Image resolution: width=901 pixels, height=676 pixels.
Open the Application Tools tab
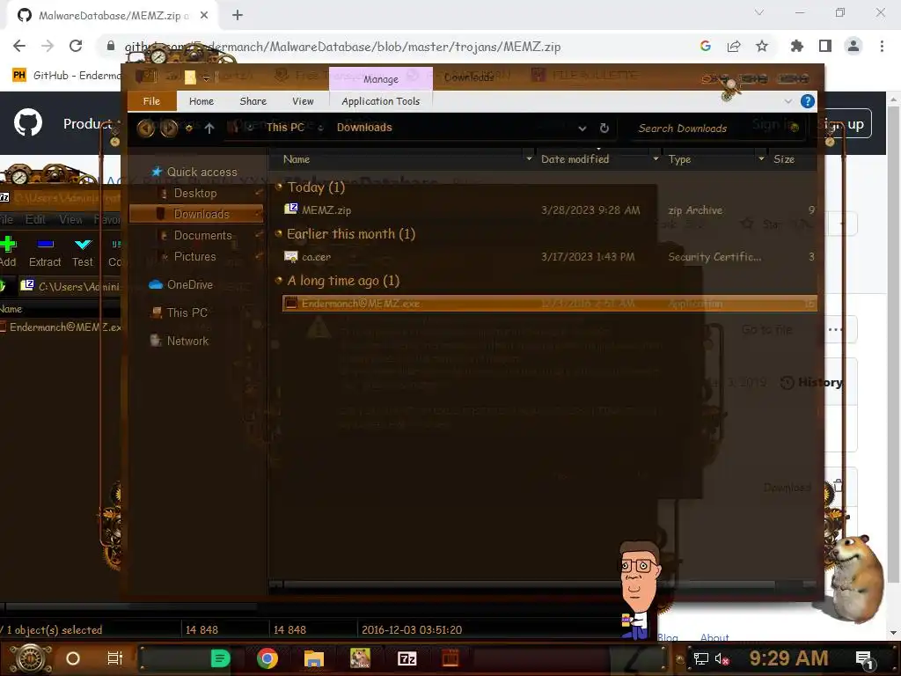(380, 101)
